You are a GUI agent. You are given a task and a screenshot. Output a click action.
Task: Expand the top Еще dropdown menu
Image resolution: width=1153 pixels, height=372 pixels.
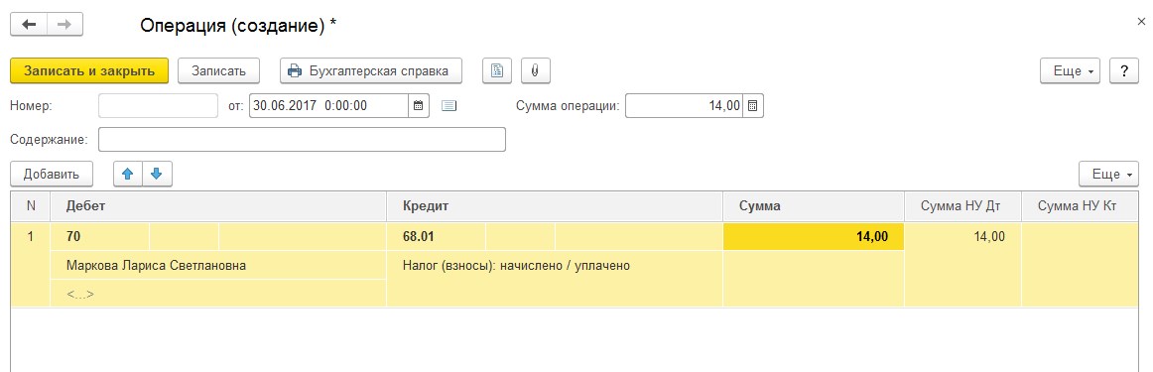click(1070, 71)
